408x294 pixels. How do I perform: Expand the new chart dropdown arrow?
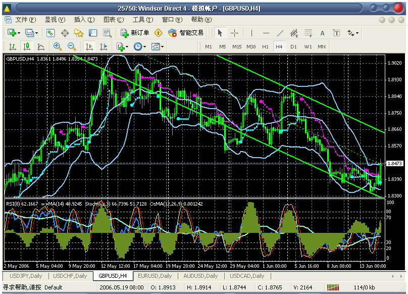coord(19,33)
